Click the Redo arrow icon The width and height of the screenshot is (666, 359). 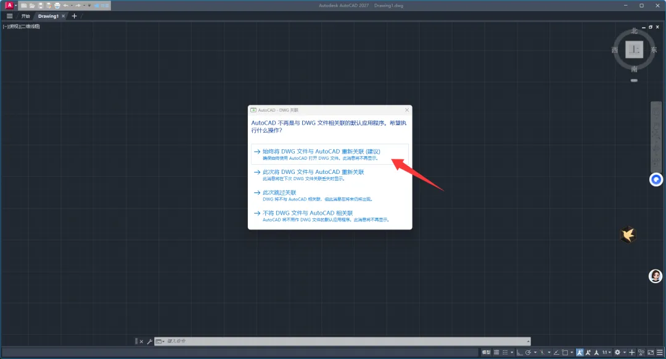click(78, 6)
